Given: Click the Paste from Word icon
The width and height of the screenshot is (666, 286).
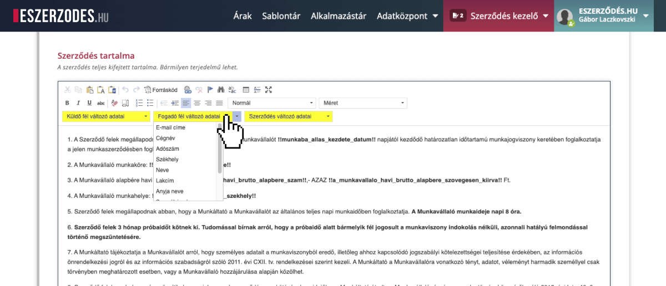Looking at the screenshot, I should point(113,89).
